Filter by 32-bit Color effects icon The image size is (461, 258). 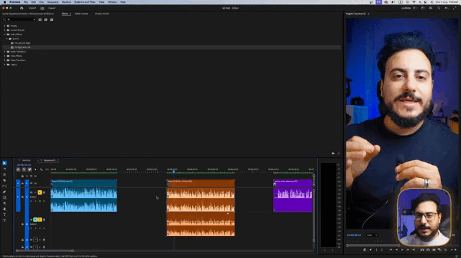pyautogui.click(x=46, y=20)
